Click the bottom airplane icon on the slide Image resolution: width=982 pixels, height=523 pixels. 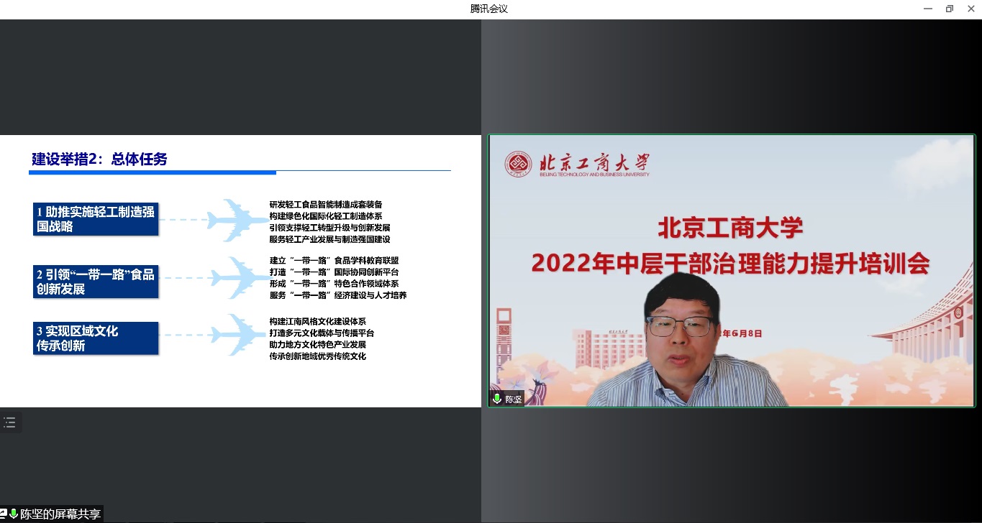(x=239, y=334)
